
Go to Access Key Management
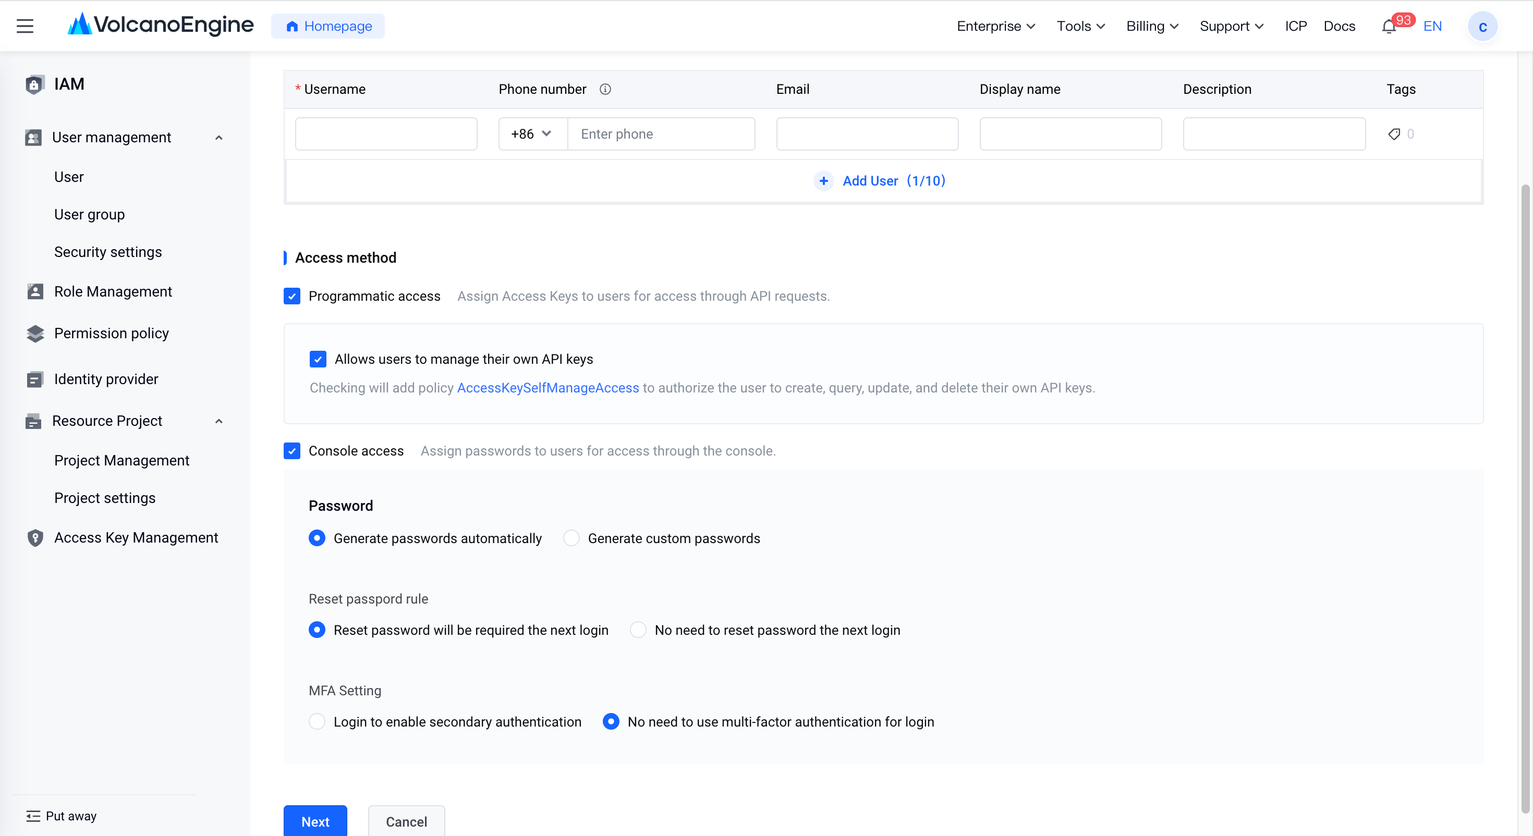point(136,538)
